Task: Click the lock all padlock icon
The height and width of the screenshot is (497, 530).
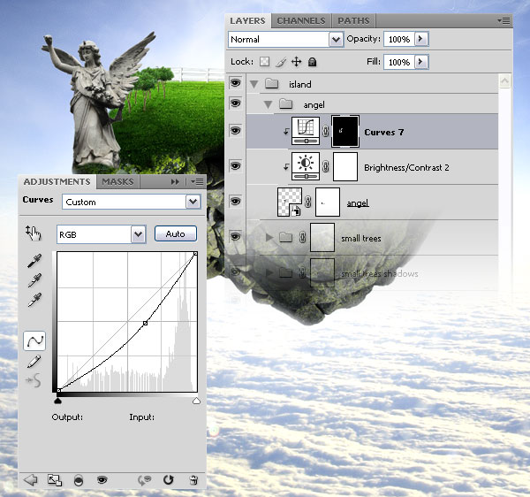Action: tap(313, 62)
